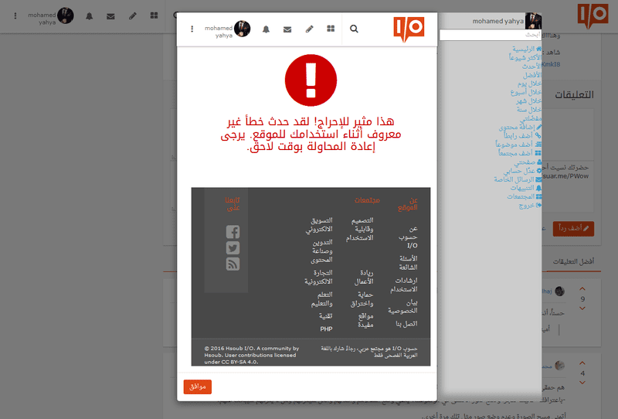
Task: Click the أضف رداً button on the background page
Action: tap(573, 228)
